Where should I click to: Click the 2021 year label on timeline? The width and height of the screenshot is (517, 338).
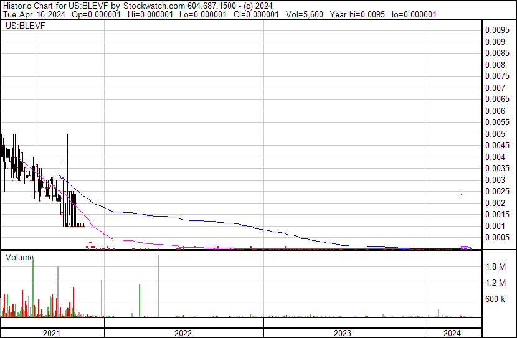(52, 333)
